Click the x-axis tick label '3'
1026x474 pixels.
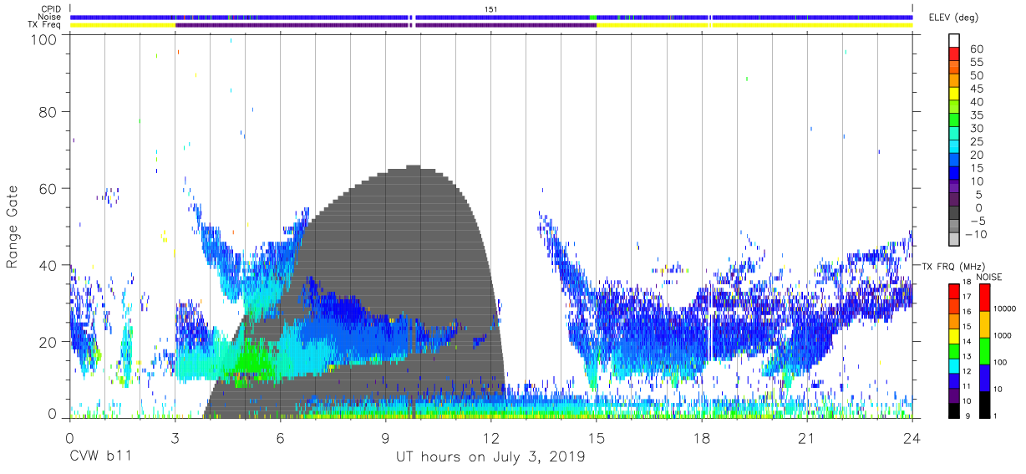tap(175, 439)
